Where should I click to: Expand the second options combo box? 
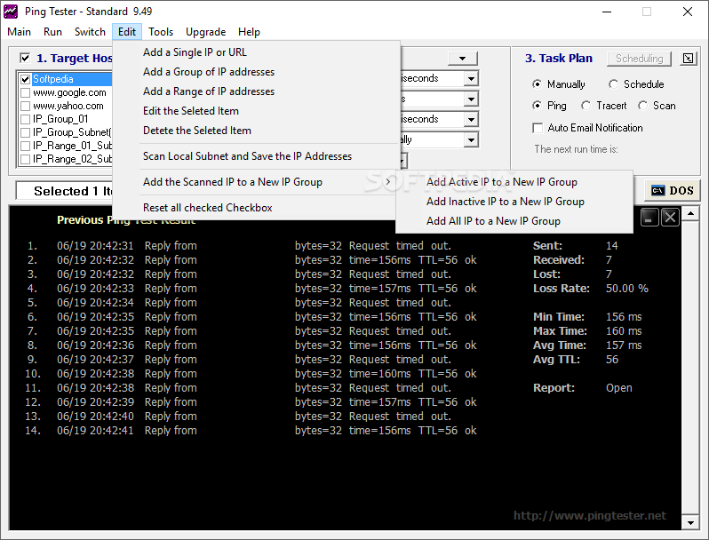471,99
